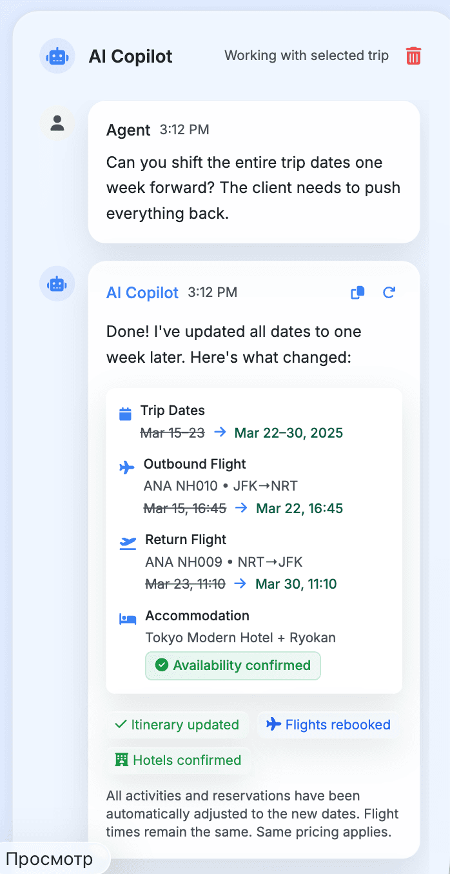The width and height of the screenshot is (450, 874).
Task: Delete the conversation via trash icon
Action: (413, 56)
